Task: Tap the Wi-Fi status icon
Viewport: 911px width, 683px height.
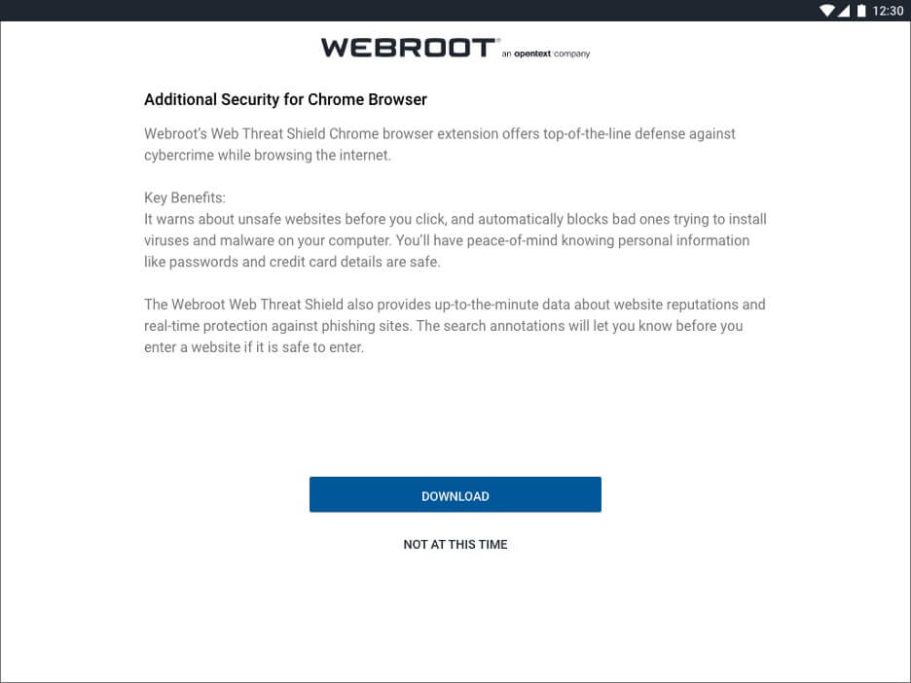Action: click(x=826, y=11)
